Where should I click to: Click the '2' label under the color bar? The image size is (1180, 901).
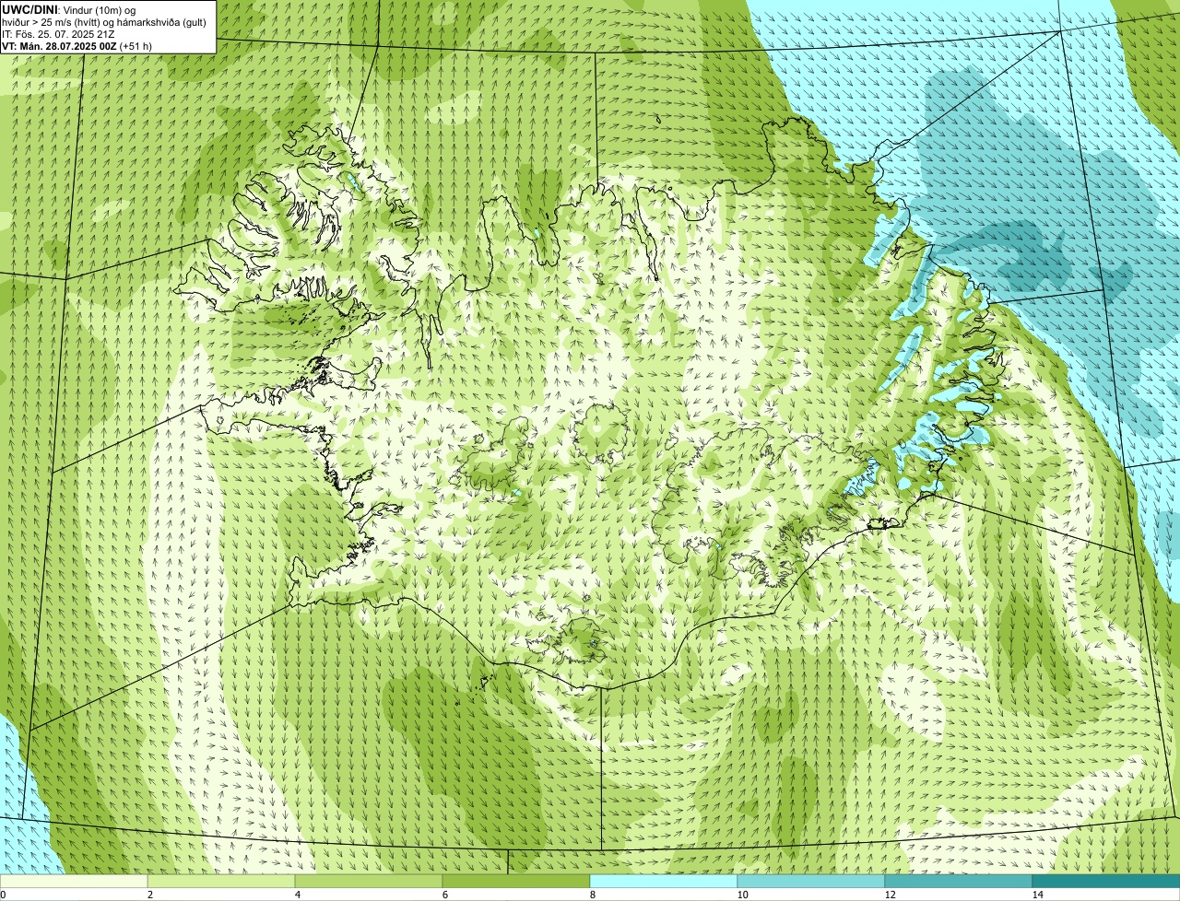149,895
